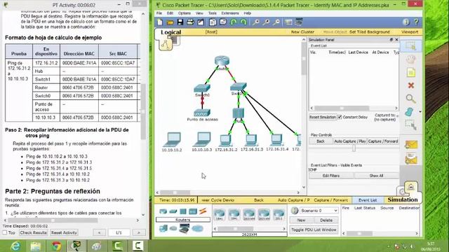Image resolution: width=449 pixels, height=252 pixels.
Task: Switch to the Logical workspace tab
Action: coord(170,32)
